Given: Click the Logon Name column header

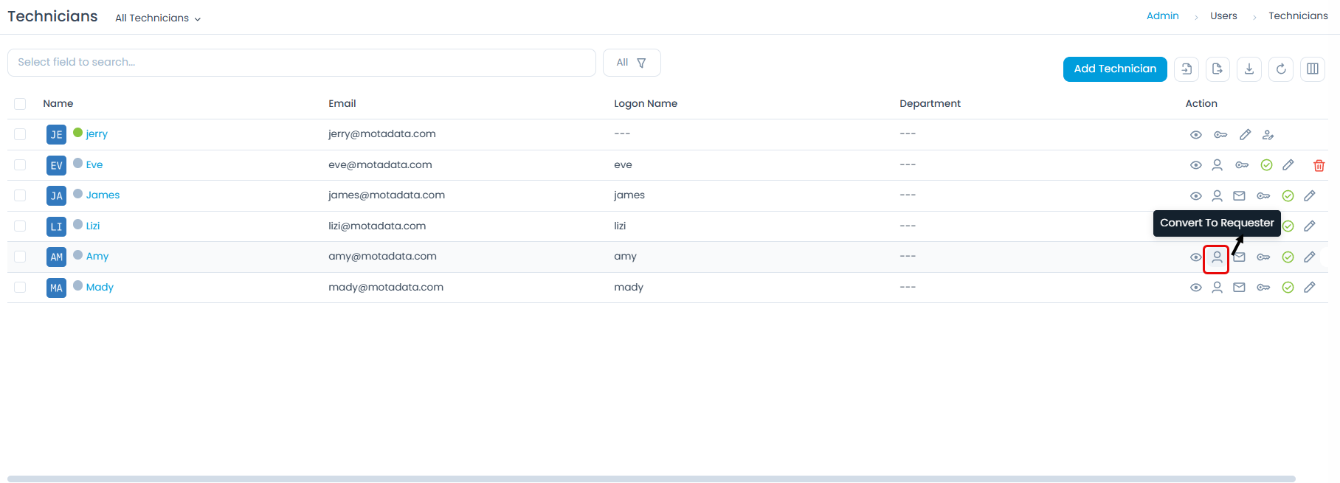Looking at the screenshot, I should tap(646, 103).
